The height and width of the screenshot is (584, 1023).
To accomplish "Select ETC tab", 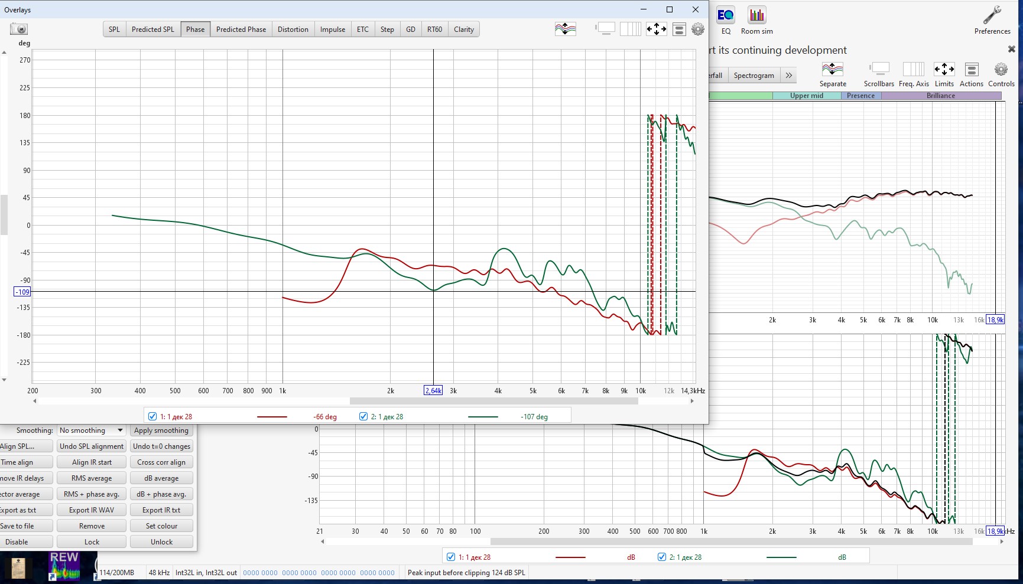I will point(363,29).
